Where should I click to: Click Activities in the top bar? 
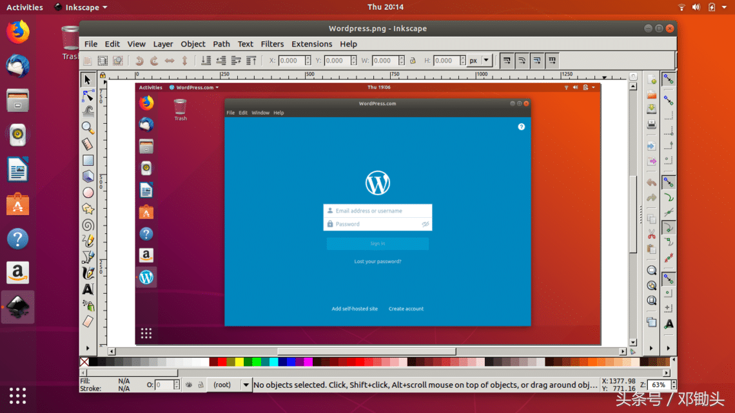pos(24,7)
